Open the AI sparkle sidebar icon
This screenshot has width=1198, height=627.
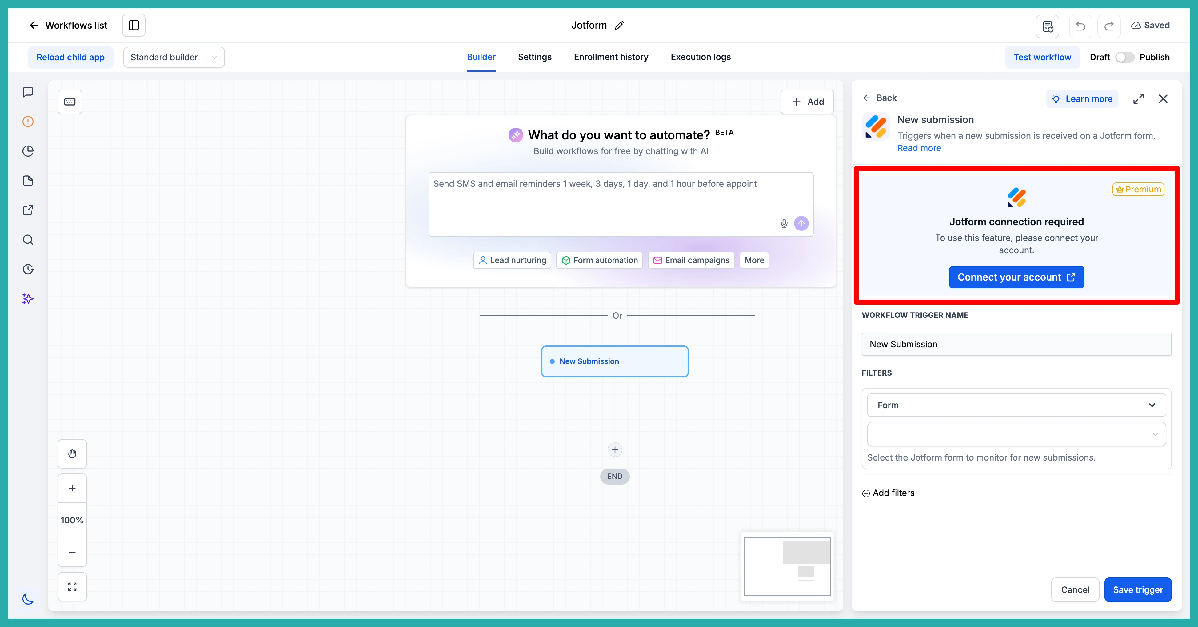(28, 299)
